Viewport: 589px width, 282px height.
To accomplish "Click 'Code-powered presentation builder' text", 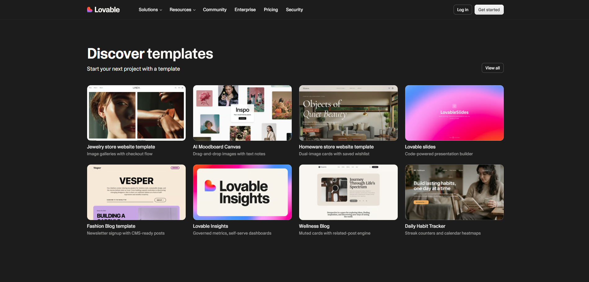I will point(439,154).
